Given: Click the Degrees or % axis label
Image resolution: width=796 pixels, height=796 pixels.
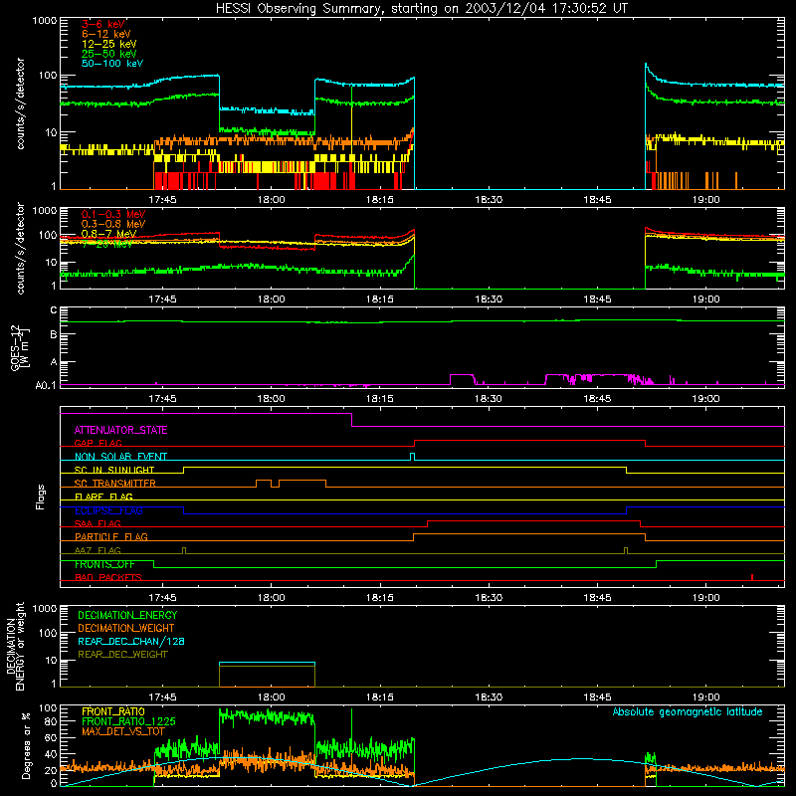Looking at the screenshot, I should point(26,745).
